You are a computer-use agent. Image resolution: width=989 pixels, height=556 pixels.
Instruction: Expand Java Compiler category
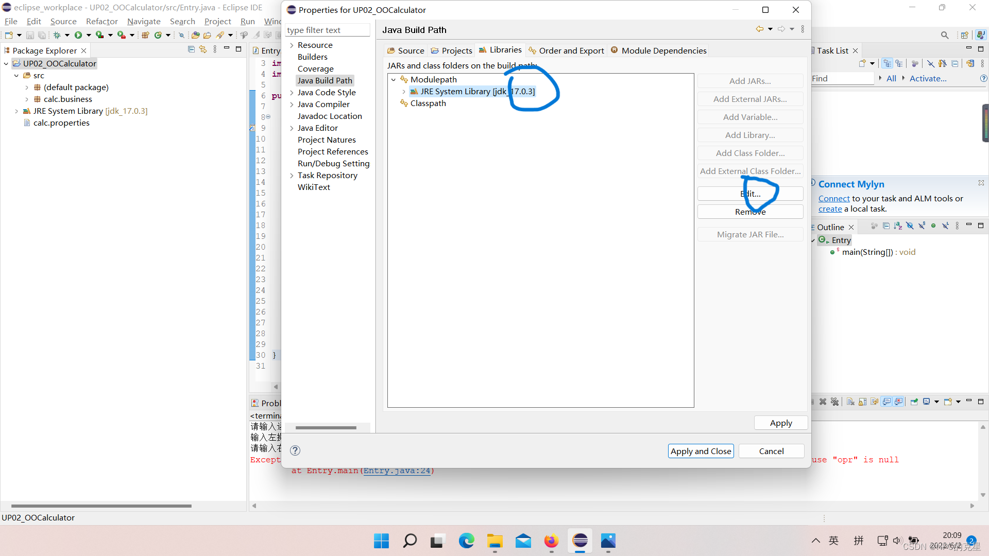[292, 105]
